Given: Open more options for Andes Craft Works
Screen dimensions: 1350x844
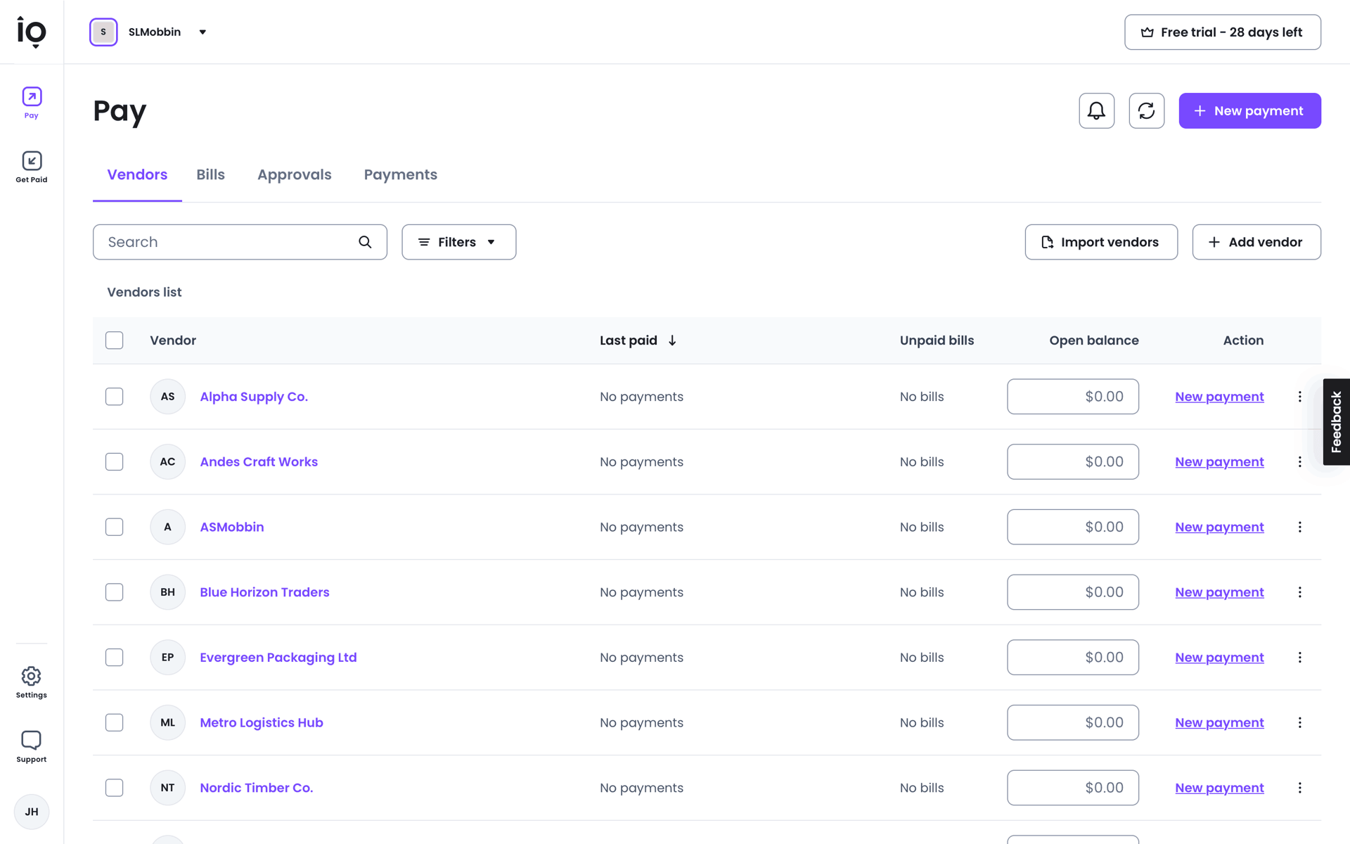Looking at the screenshot, I should pyautogui.click(x=1299, y=462).
